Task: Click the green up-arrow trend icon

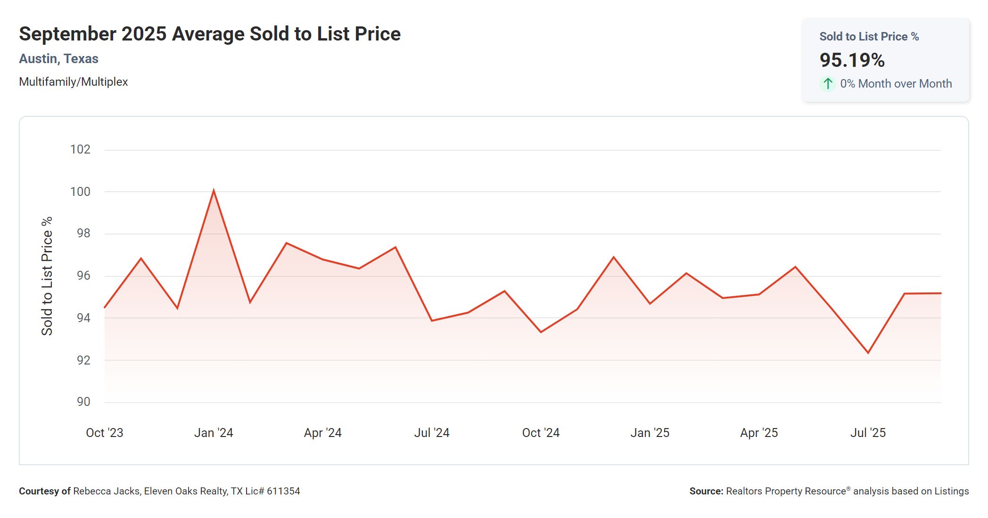Action: (x=828, y=84)
